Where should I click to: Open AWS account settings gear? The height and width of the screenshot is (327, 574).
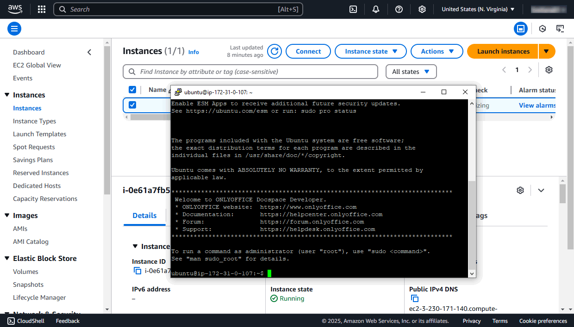click(x=422, y=9)
